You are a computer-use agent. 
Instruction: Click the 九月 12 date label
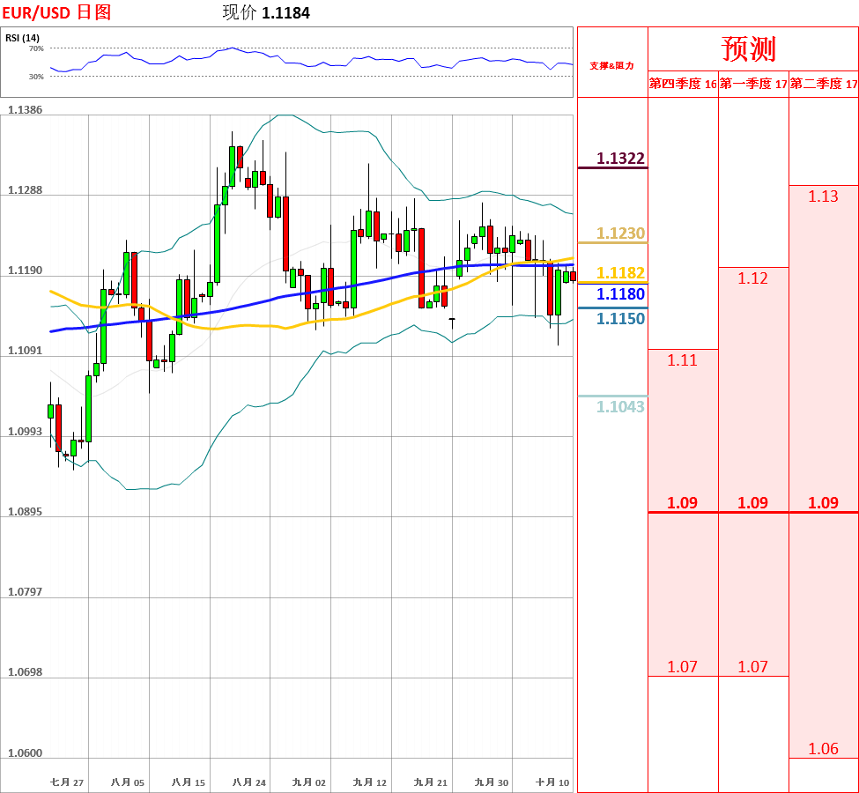(370, 782)
